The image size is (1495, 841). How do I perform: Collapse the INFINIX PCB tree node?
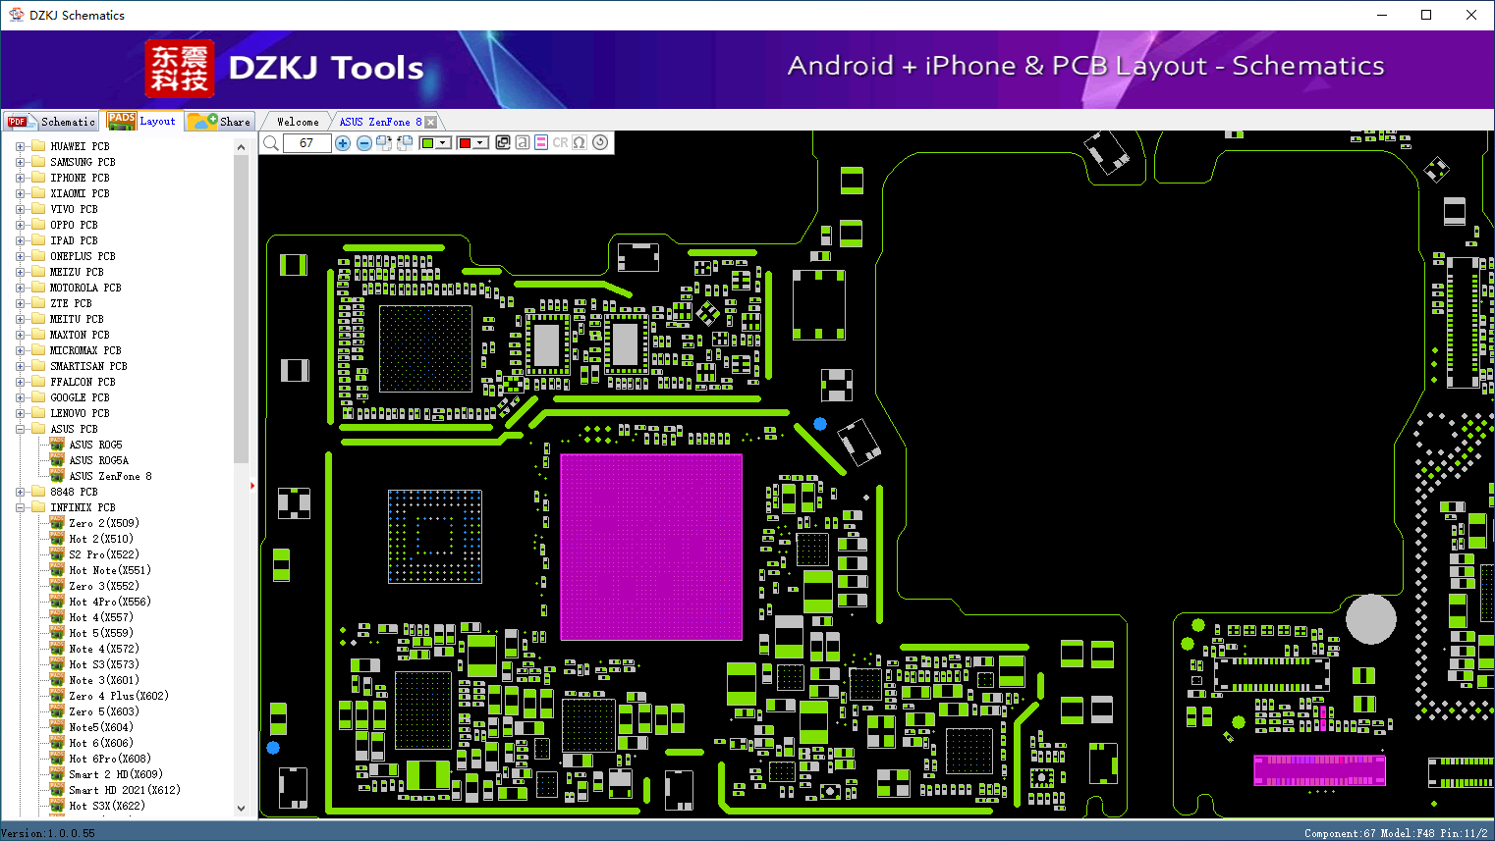pos(20,507)
